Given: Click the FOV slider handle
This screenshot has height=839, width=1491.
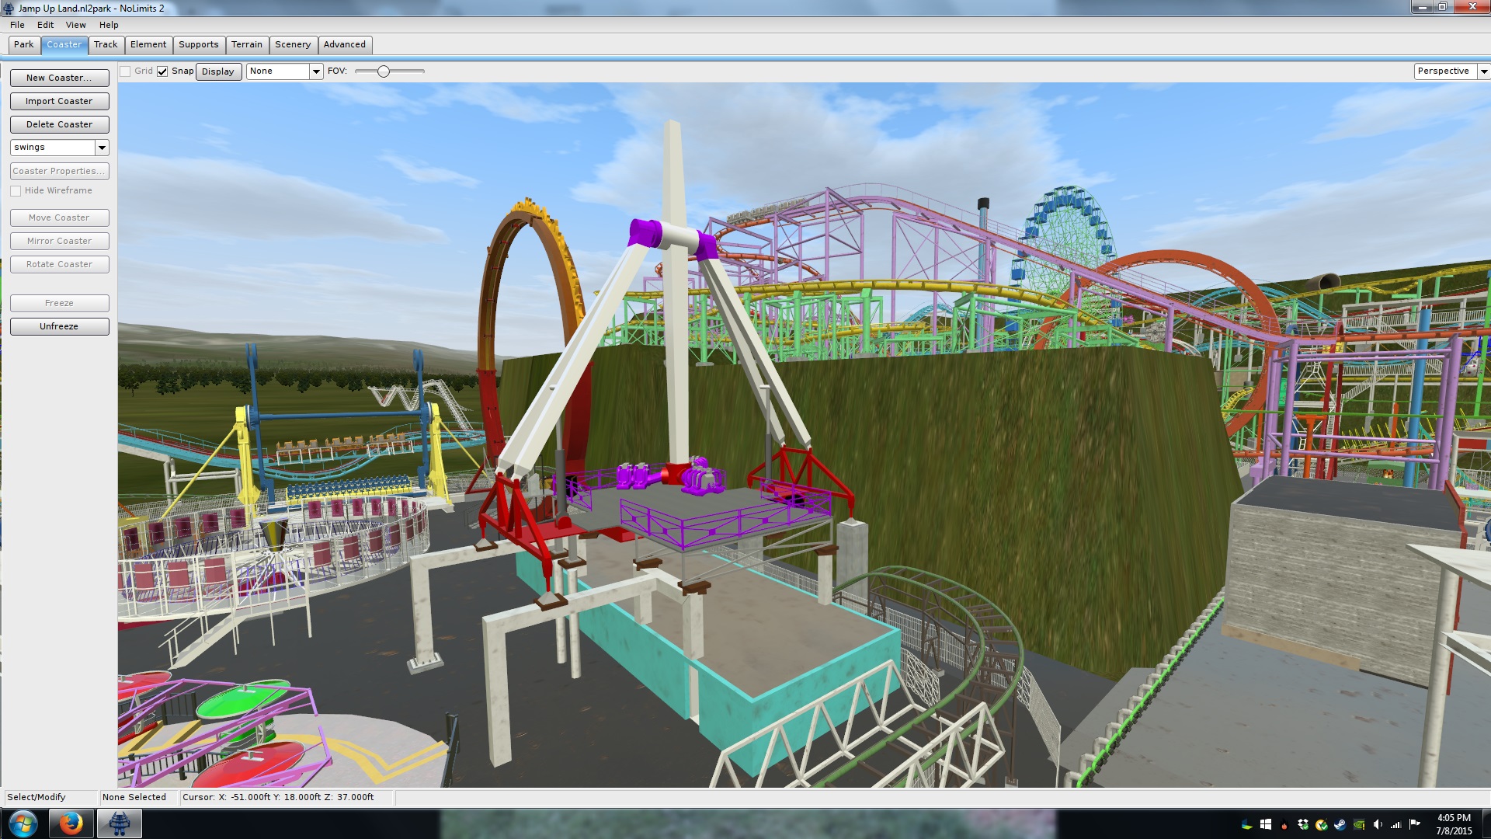Looking at the screenshot, I should (383, 71).
